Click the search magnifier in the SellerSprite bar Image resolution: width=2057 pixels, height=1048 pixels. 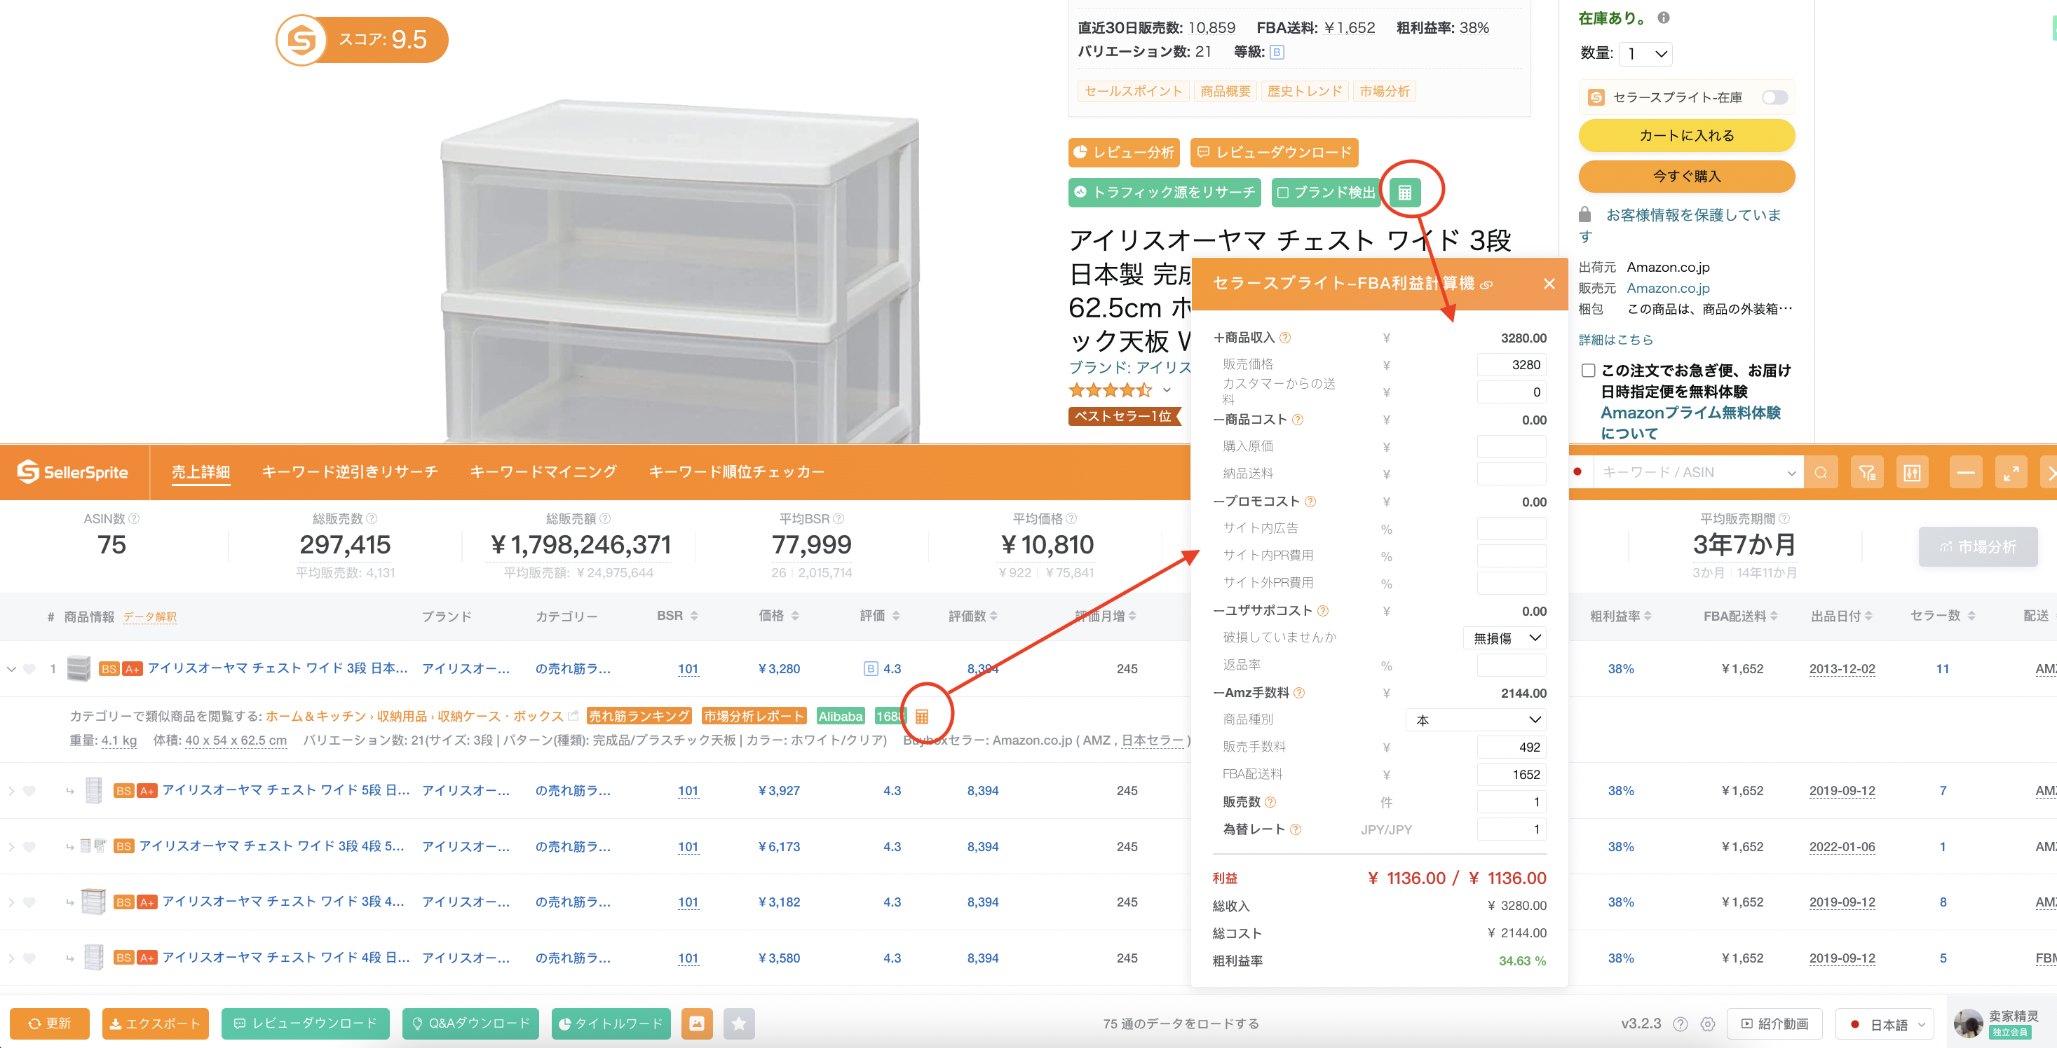(1821, 473)
